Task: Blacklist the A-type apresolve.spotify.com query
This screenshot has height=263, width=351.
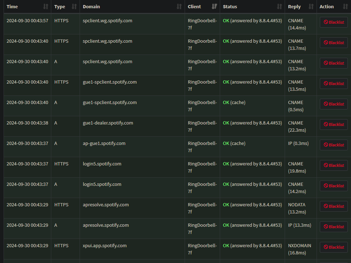Action: click(333, 227)
